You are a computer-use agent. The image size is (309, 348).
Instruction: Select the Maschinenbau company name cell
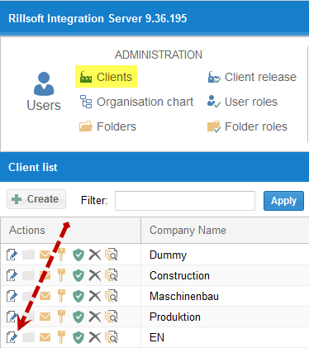pyautogui.click(x=225, y=296)
